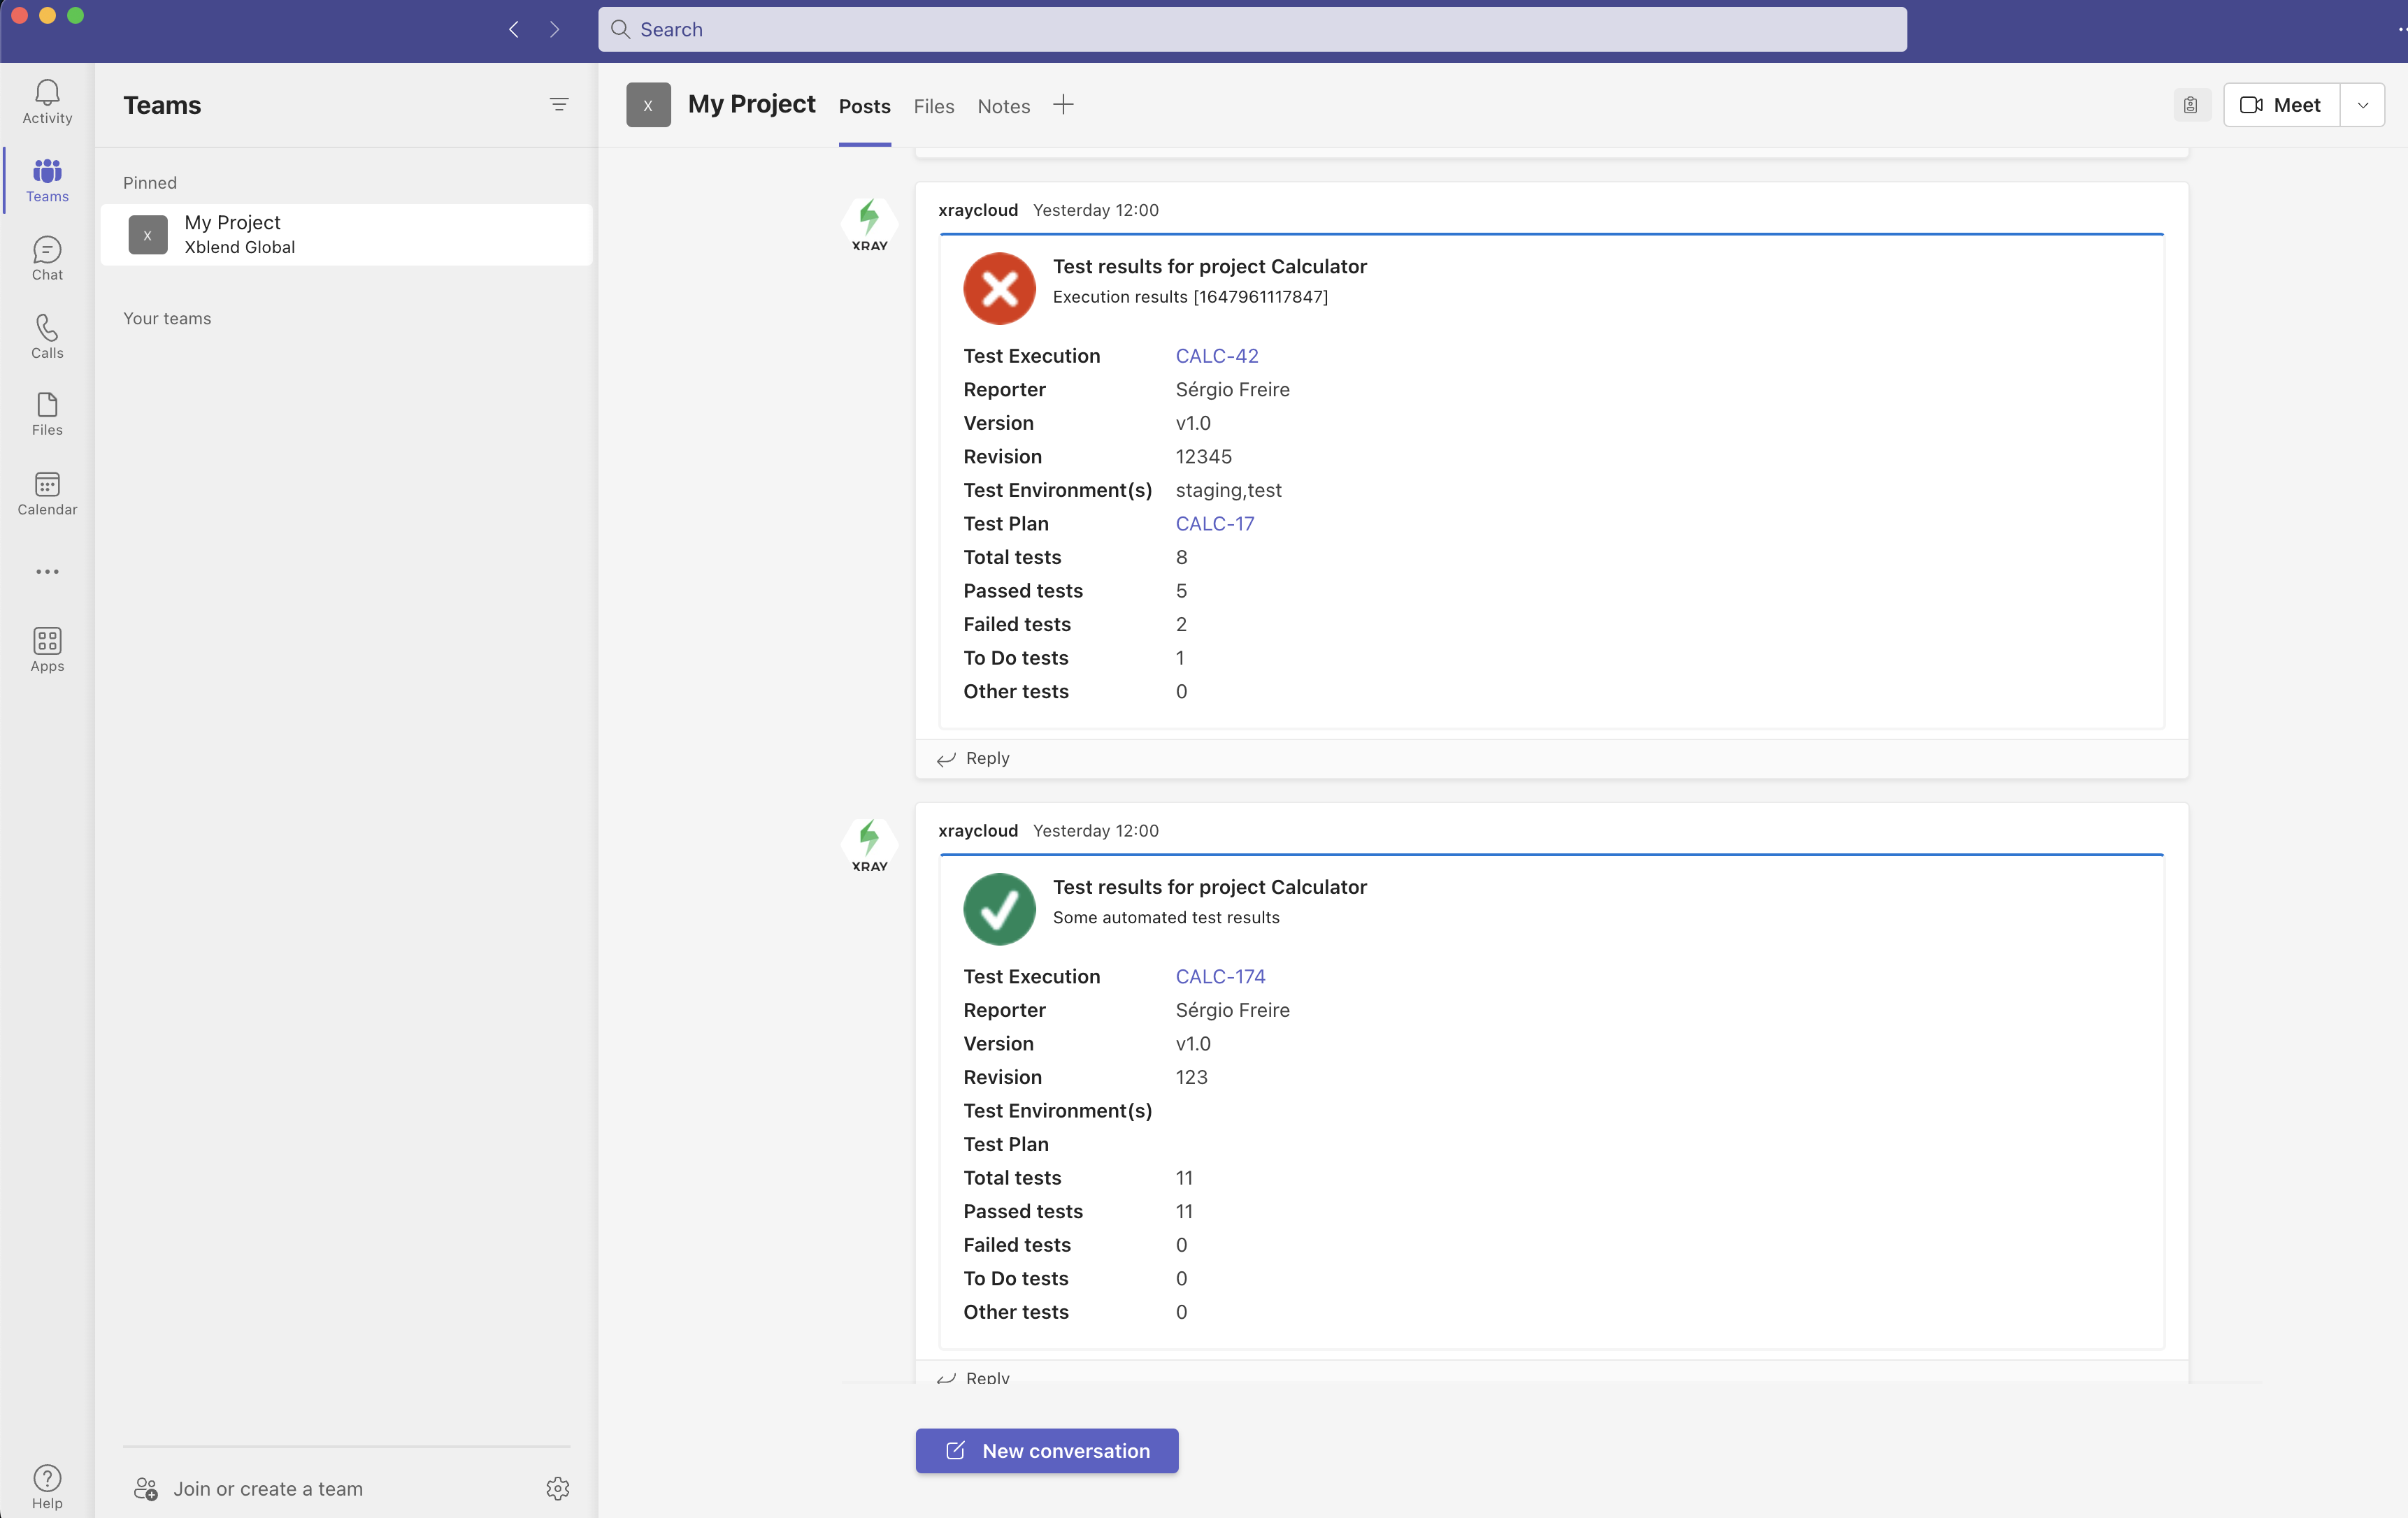The width and height of the screenshot is (2408, 1518).
Task: Click the staging,test environment value
Action: 1228,490
